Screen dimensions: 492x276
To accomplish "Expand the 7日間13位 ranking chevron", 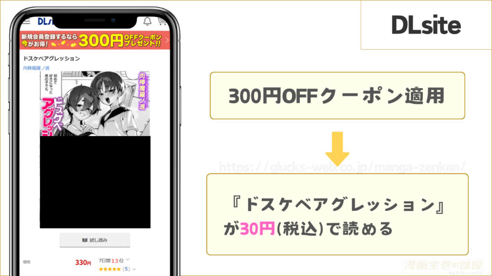I will coord(128,260).
